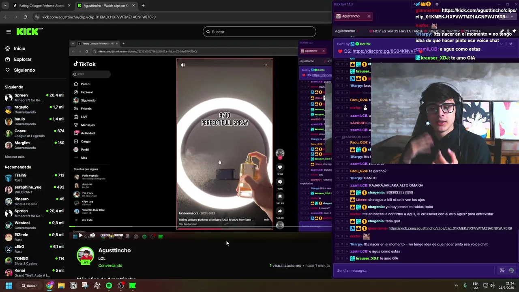Expand followed list with Mostrar más
Image resolution: width=519 pixels, height=292 pixels.
pos(15,157)
